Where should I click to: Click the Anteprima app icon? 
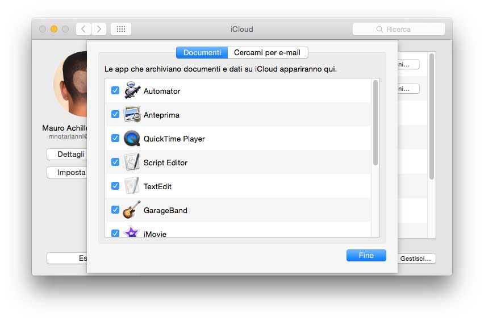tap(132, 114)
